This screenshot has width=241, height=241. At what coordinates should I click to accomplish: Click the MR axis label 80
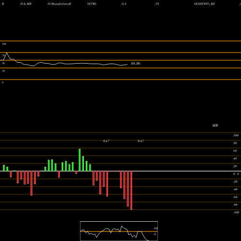point(235,143)
